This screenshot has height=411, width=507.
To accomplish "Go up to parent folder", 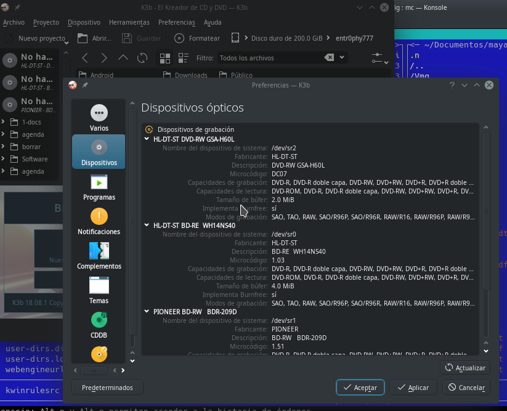I will (x=123, y=58).
